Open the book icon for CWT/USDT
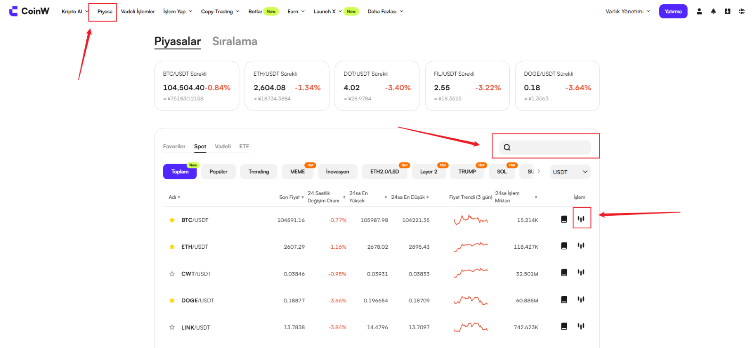Image resolution: width=754 pixels, height=348 pixels. 564,273
